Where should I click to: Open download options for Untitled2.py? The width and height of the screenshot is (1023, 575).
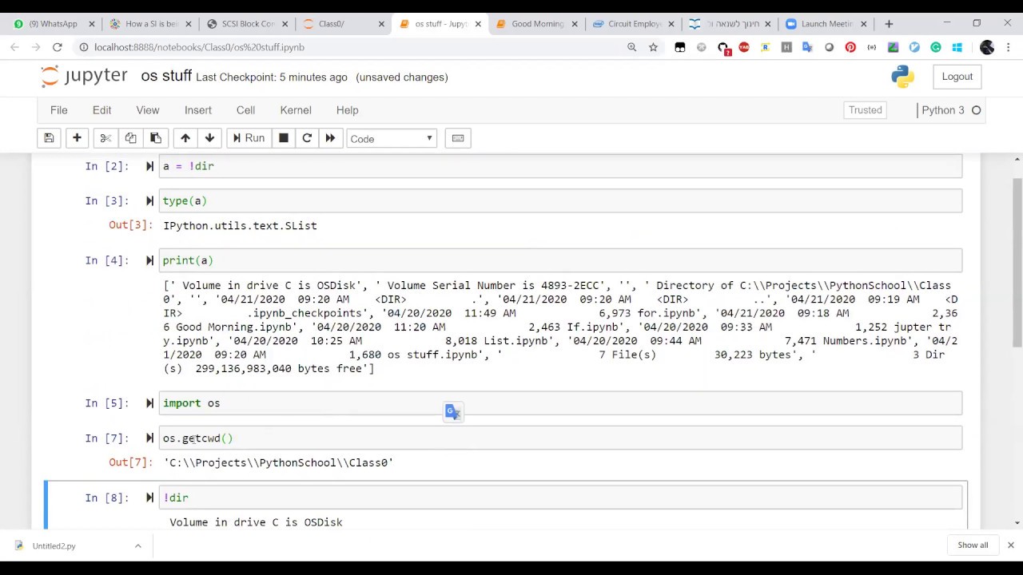click(x=137, y=545)
